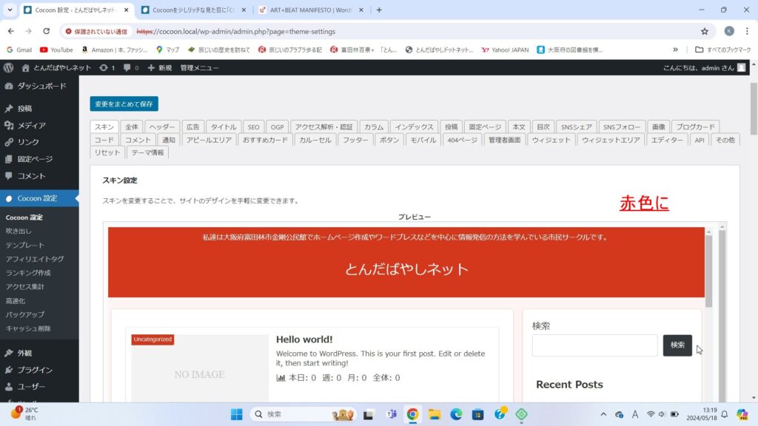Open the ウィジェット settings tab

tap(551, 140)
